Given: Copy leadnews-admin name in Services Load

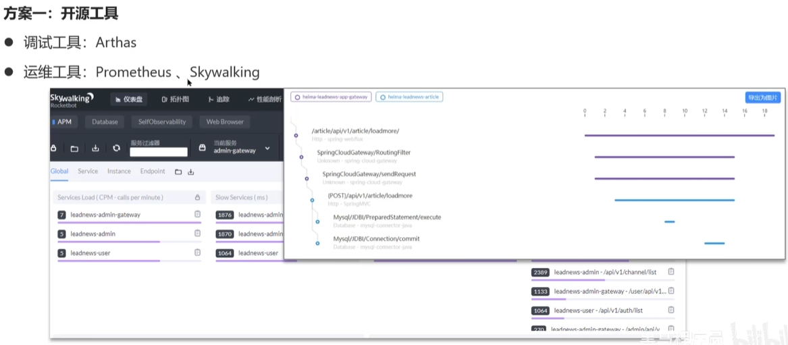Looking at the screenshot, I should click(197, 233).
